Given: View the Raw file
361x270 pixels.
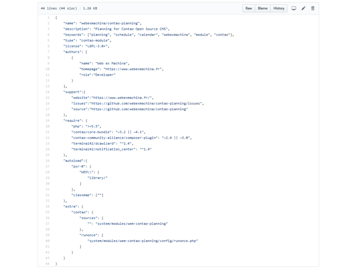Looking at the screenshot, I should tap(249, 8).
